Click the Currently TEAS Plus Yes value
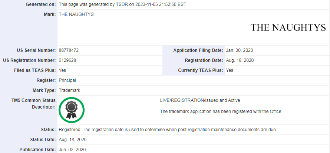Viewport: 330px width, 153px height. (x=230, y=70)
